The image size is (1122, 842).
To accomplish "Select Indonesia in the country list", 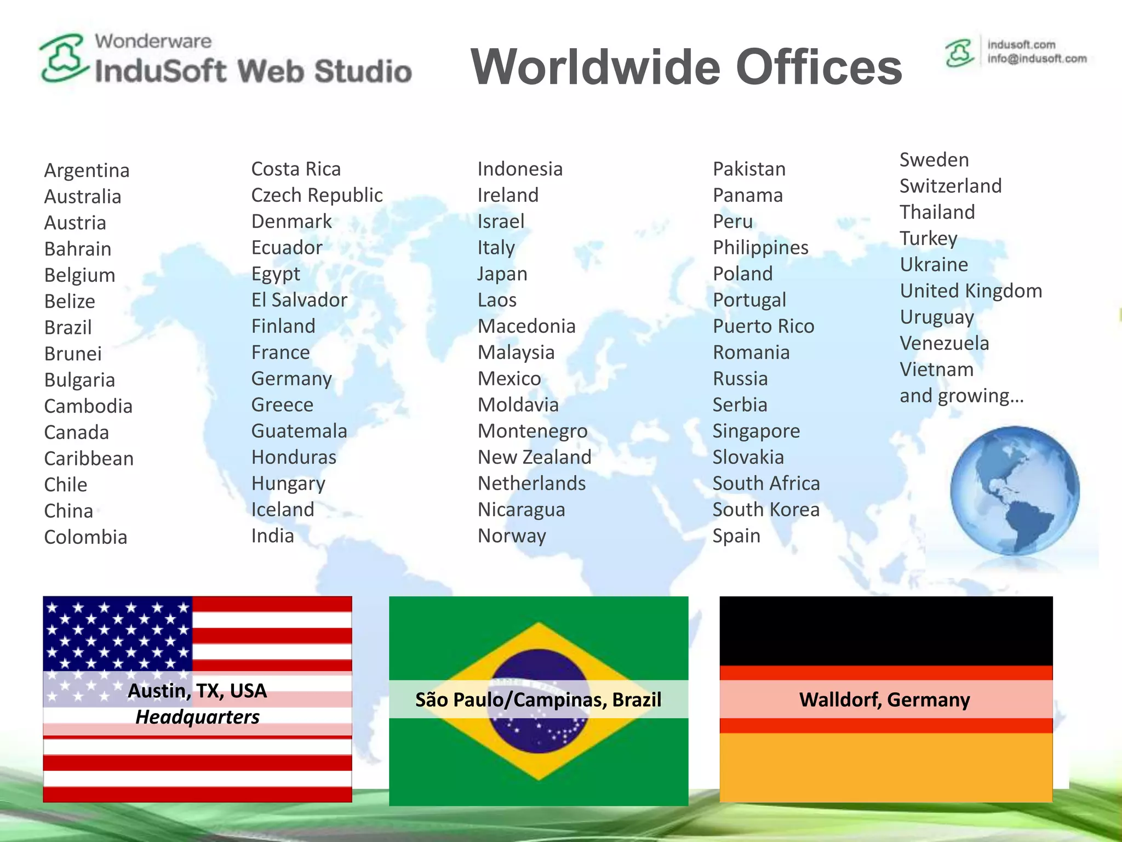I will tap(520, 169).
